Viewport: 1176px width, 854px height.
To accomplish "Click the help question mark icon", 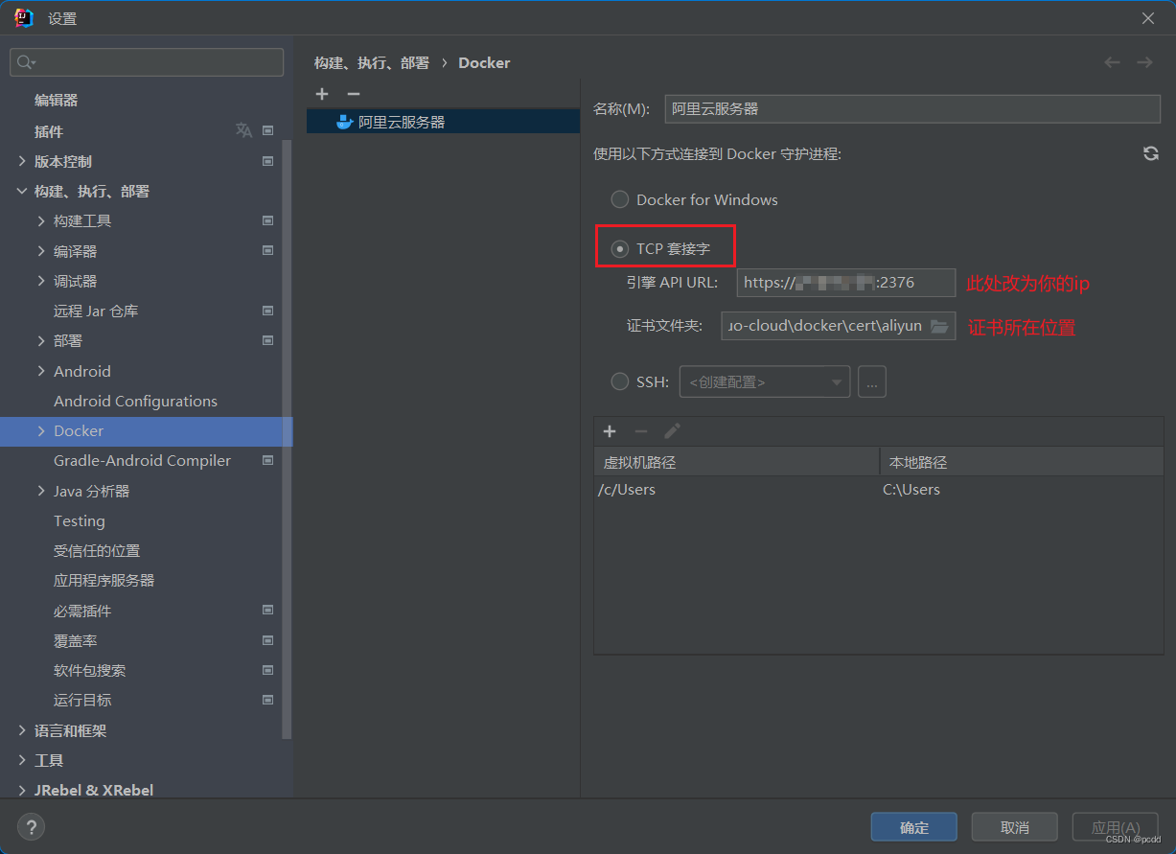I will (31, 827).
